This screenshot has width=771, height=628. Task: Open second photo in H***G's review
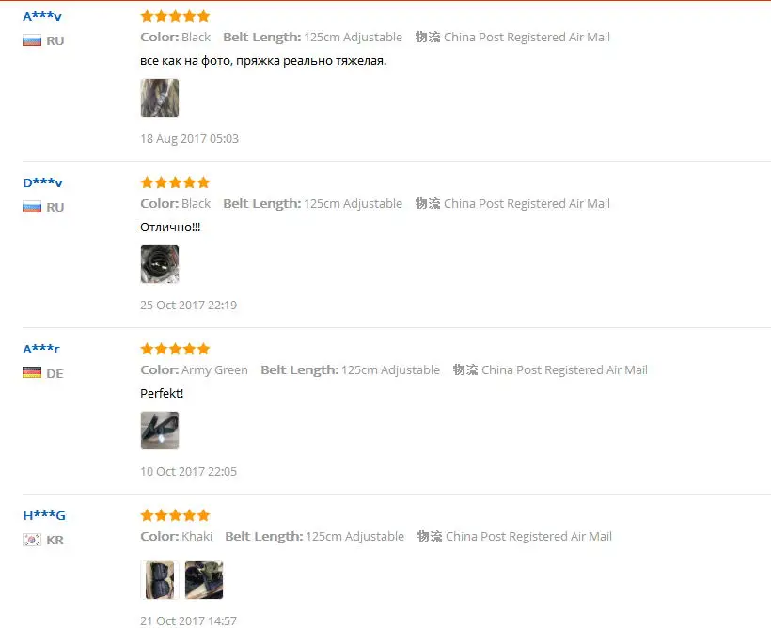(204, 580)
